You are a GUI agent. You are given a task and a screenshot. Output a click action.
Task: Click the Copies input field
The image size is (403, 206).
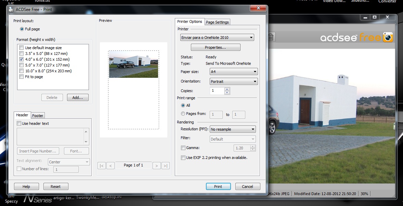point(217,91)
